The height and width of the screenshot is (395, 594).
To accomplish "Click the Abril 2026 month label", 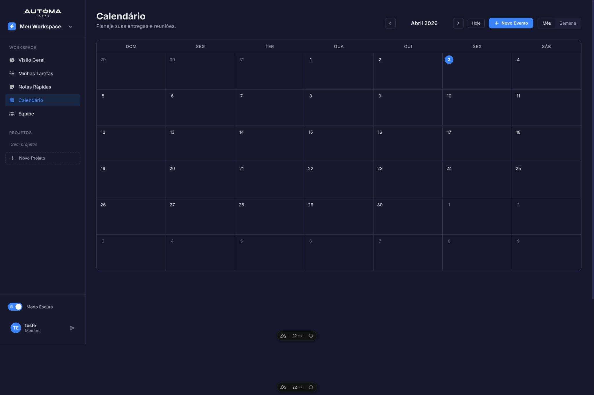I will pos(424,23).
